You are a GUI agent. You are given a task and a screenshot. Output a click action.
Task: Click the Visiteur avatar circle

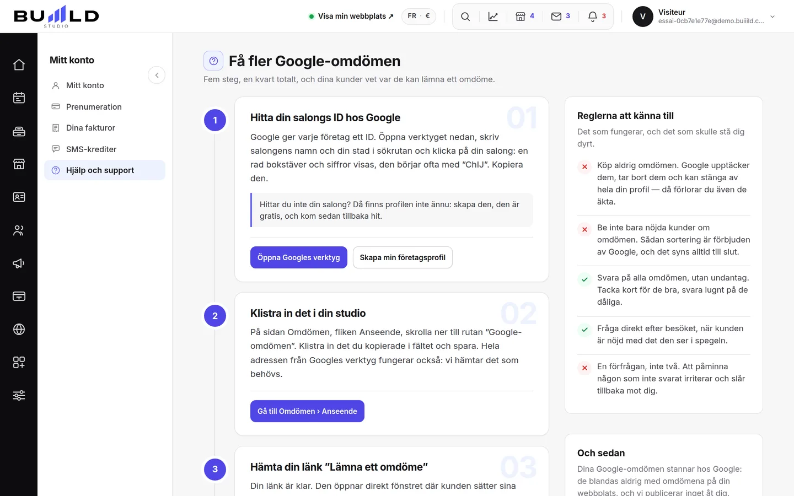pyautogui.click(x=643, y=17)
